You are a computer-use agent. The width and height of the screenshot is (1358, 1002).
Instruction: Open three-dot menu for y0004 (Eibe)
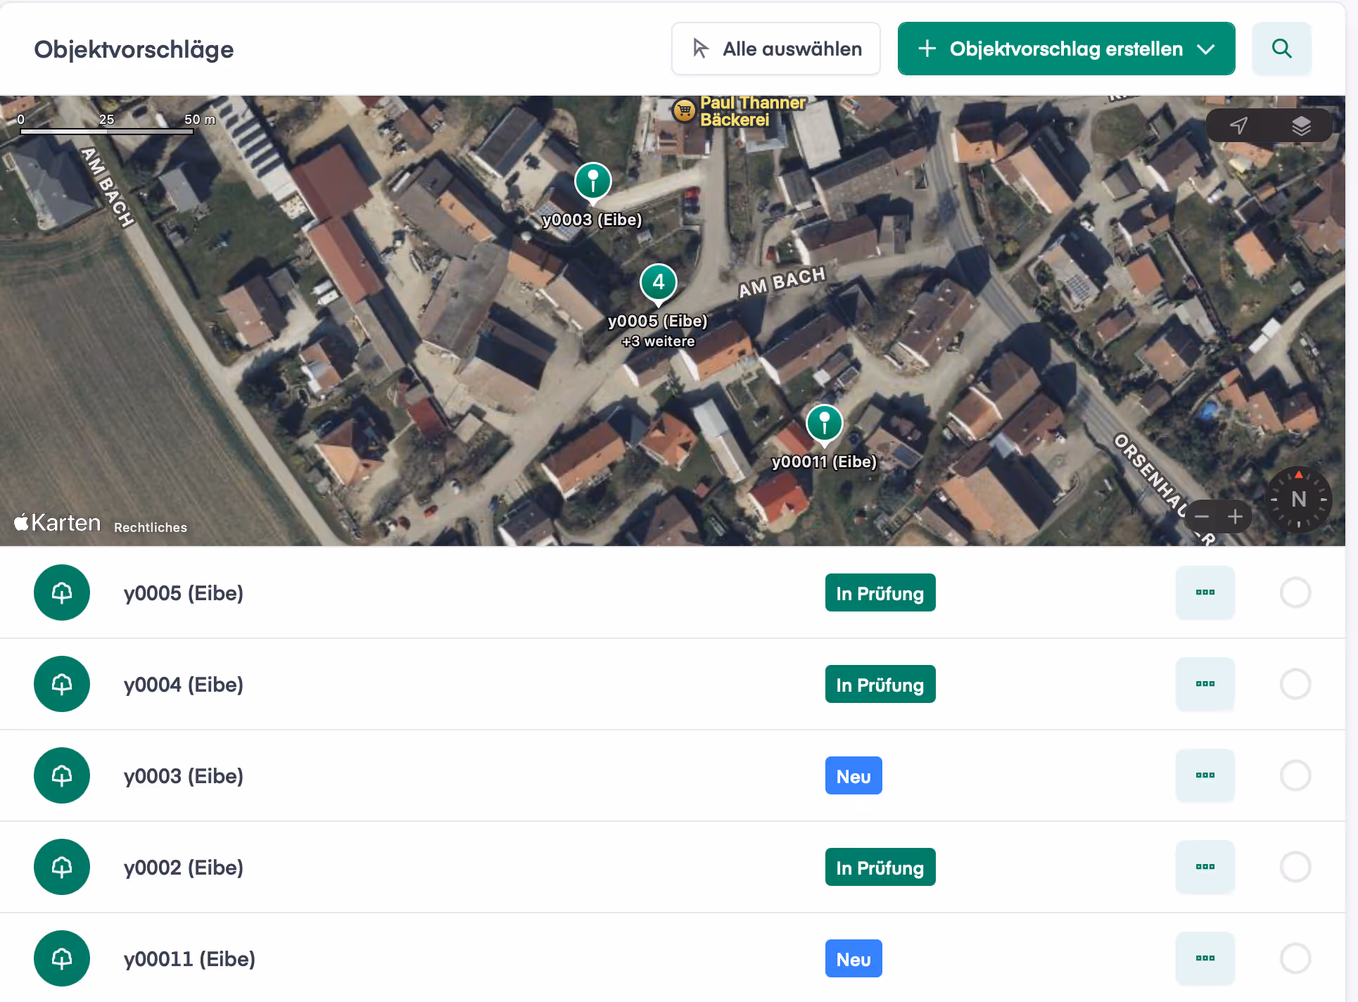coord(1205,684)
